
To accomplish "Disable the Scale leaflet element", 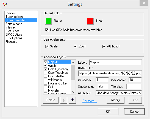I will pyautogui.click(x=47, y=46).
